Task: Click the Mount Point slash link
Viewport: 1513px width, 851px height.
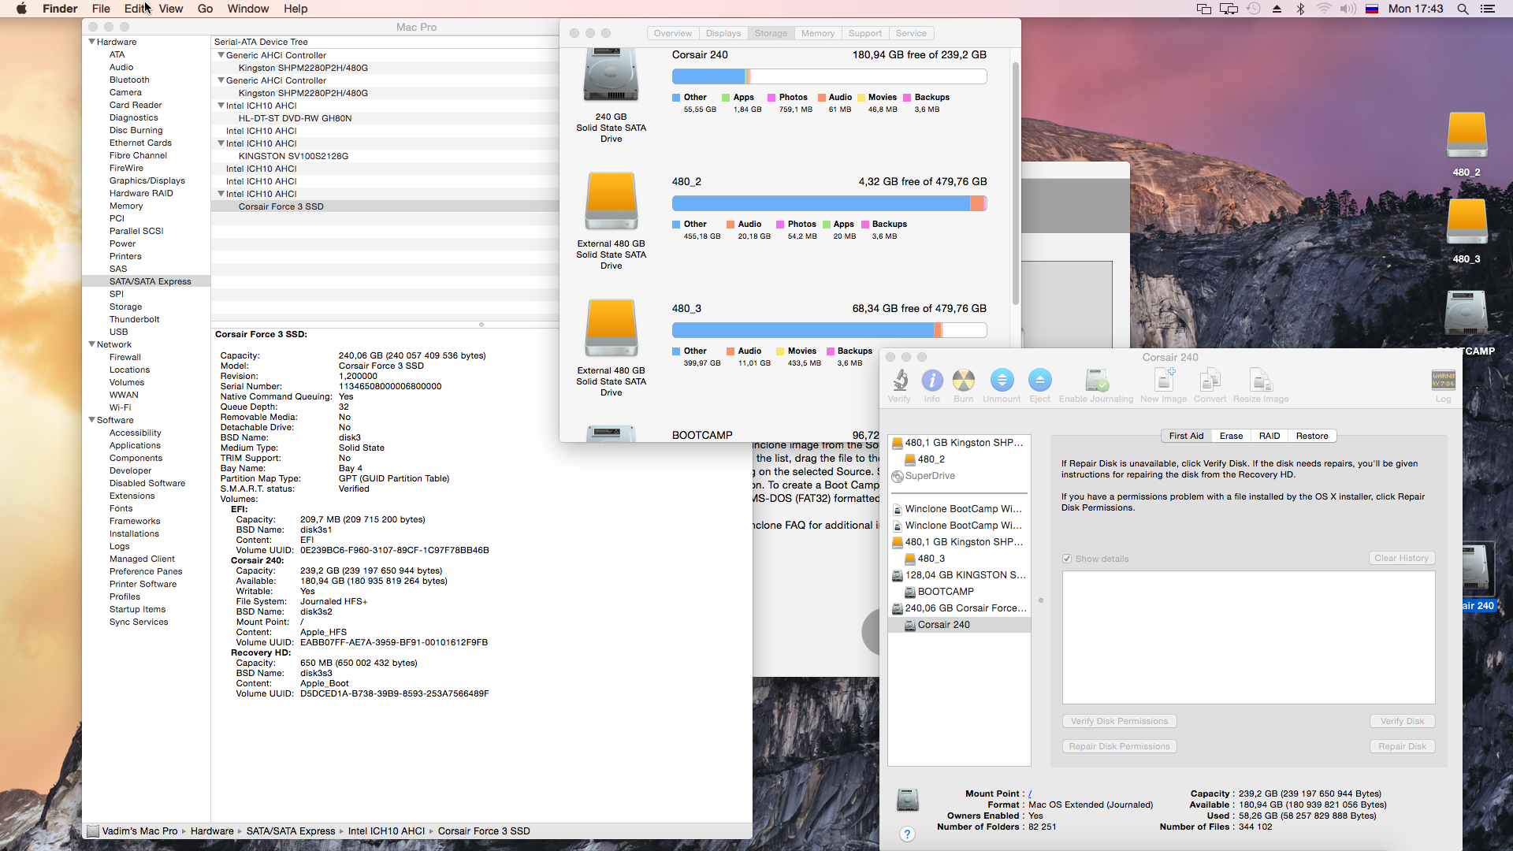Action: point(1030,794)
